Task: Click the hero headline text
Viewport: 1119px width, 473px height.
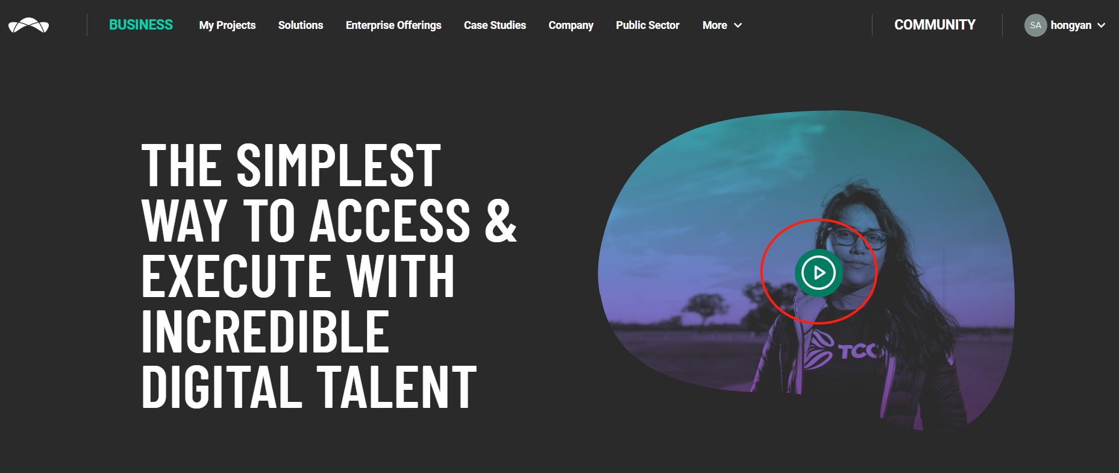Action: [328, 275]
